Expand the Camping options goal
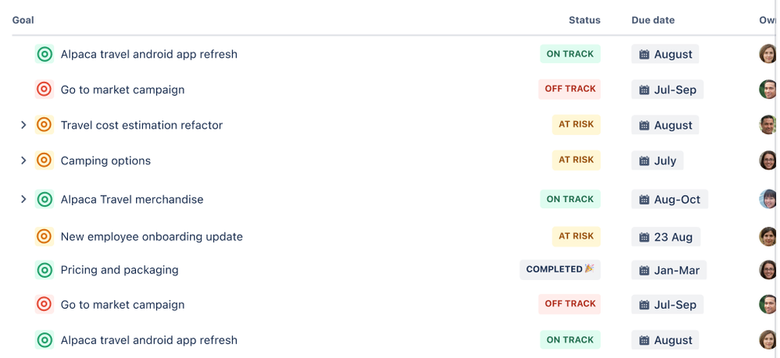This screenshot has width=780, height=358. click(x=23, y=161)
